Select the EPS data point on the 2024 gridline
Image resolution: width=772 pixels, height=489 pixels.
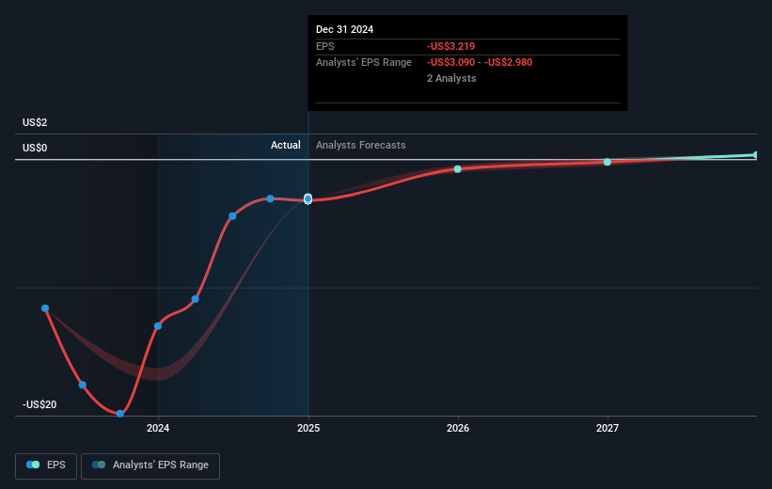click(x=158, y=326)
